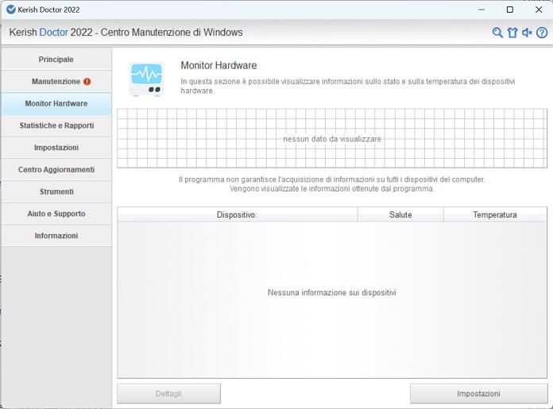Click the Manutenzione red alert badge
Viewport: 553px width, 409px height.
(87, 82)
